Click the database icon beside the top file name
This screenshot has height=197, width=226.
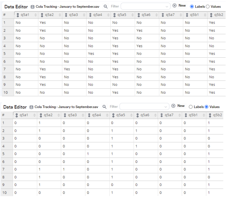click(33, 7)
